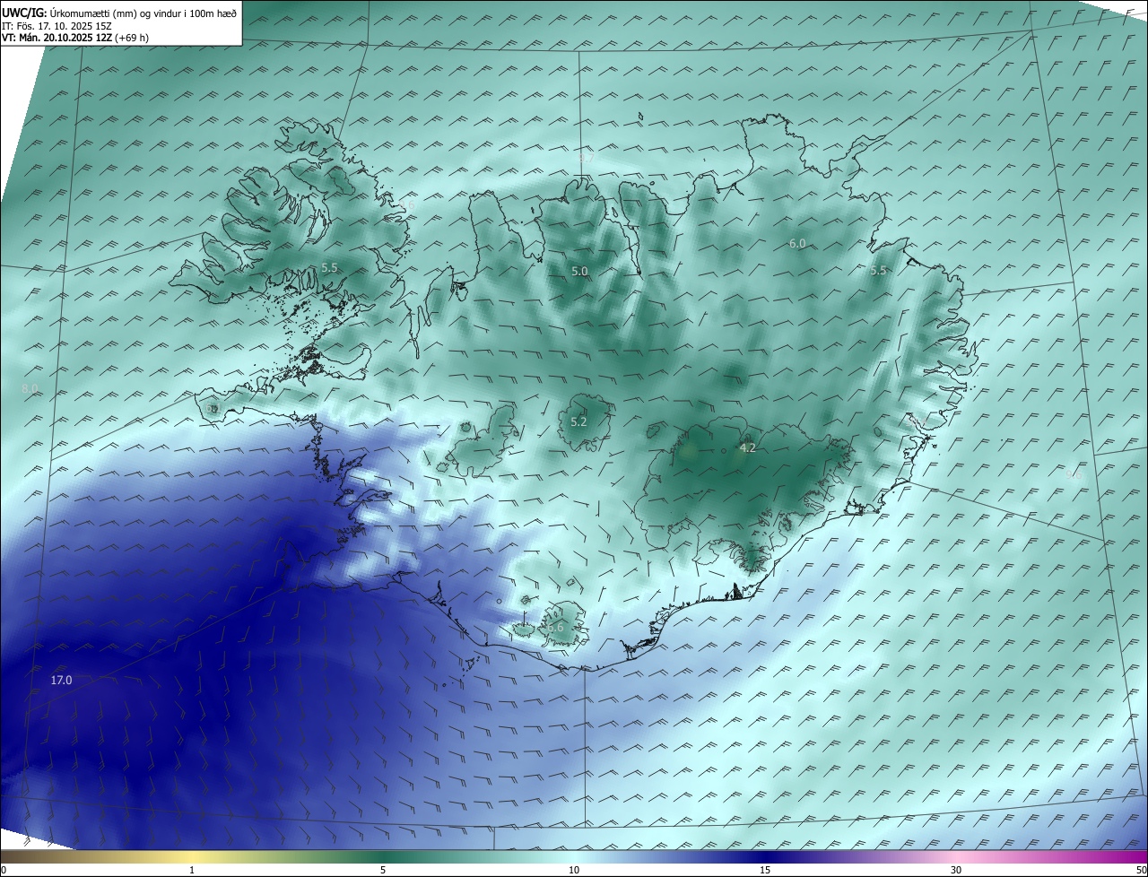Click the '50' label on the colour scale
The image size is (1148, 877).
1141,870
